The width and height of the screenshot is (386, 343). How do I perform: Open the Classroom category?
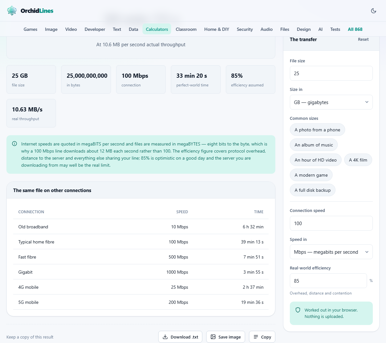(x=186, y=29)
